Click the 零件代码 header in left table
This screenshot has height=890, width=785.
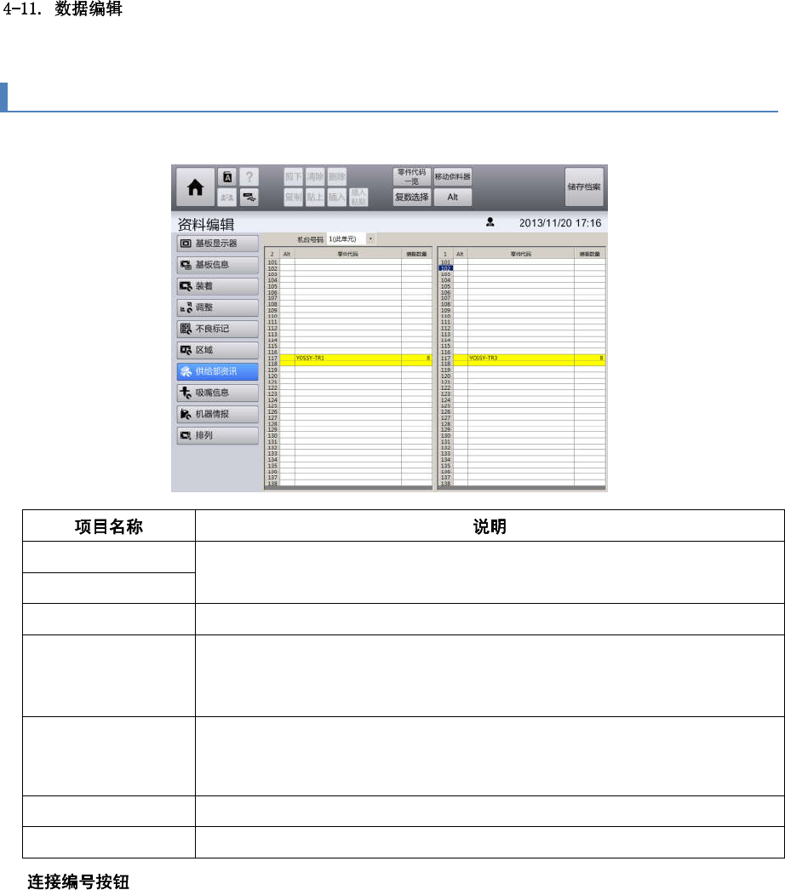click(x=348, y=254)
